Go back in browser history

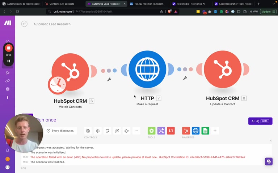tap(5, 12)
